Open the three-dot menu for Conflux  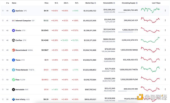pos(165,40)
